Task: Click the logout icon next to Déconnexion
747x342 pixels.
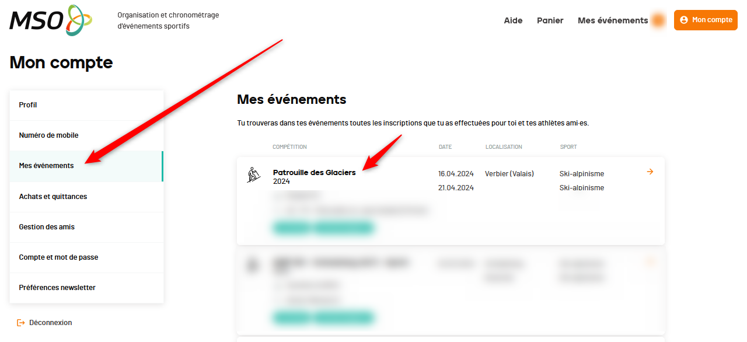Action: click(x=21, y=323)
